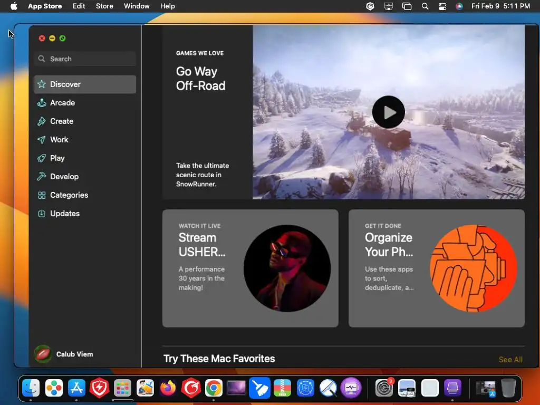Image resolution: width=540 pixels, height=405 pixels.
Task: Select the Create paintbrush icon
Action: (x=42, y=121)
